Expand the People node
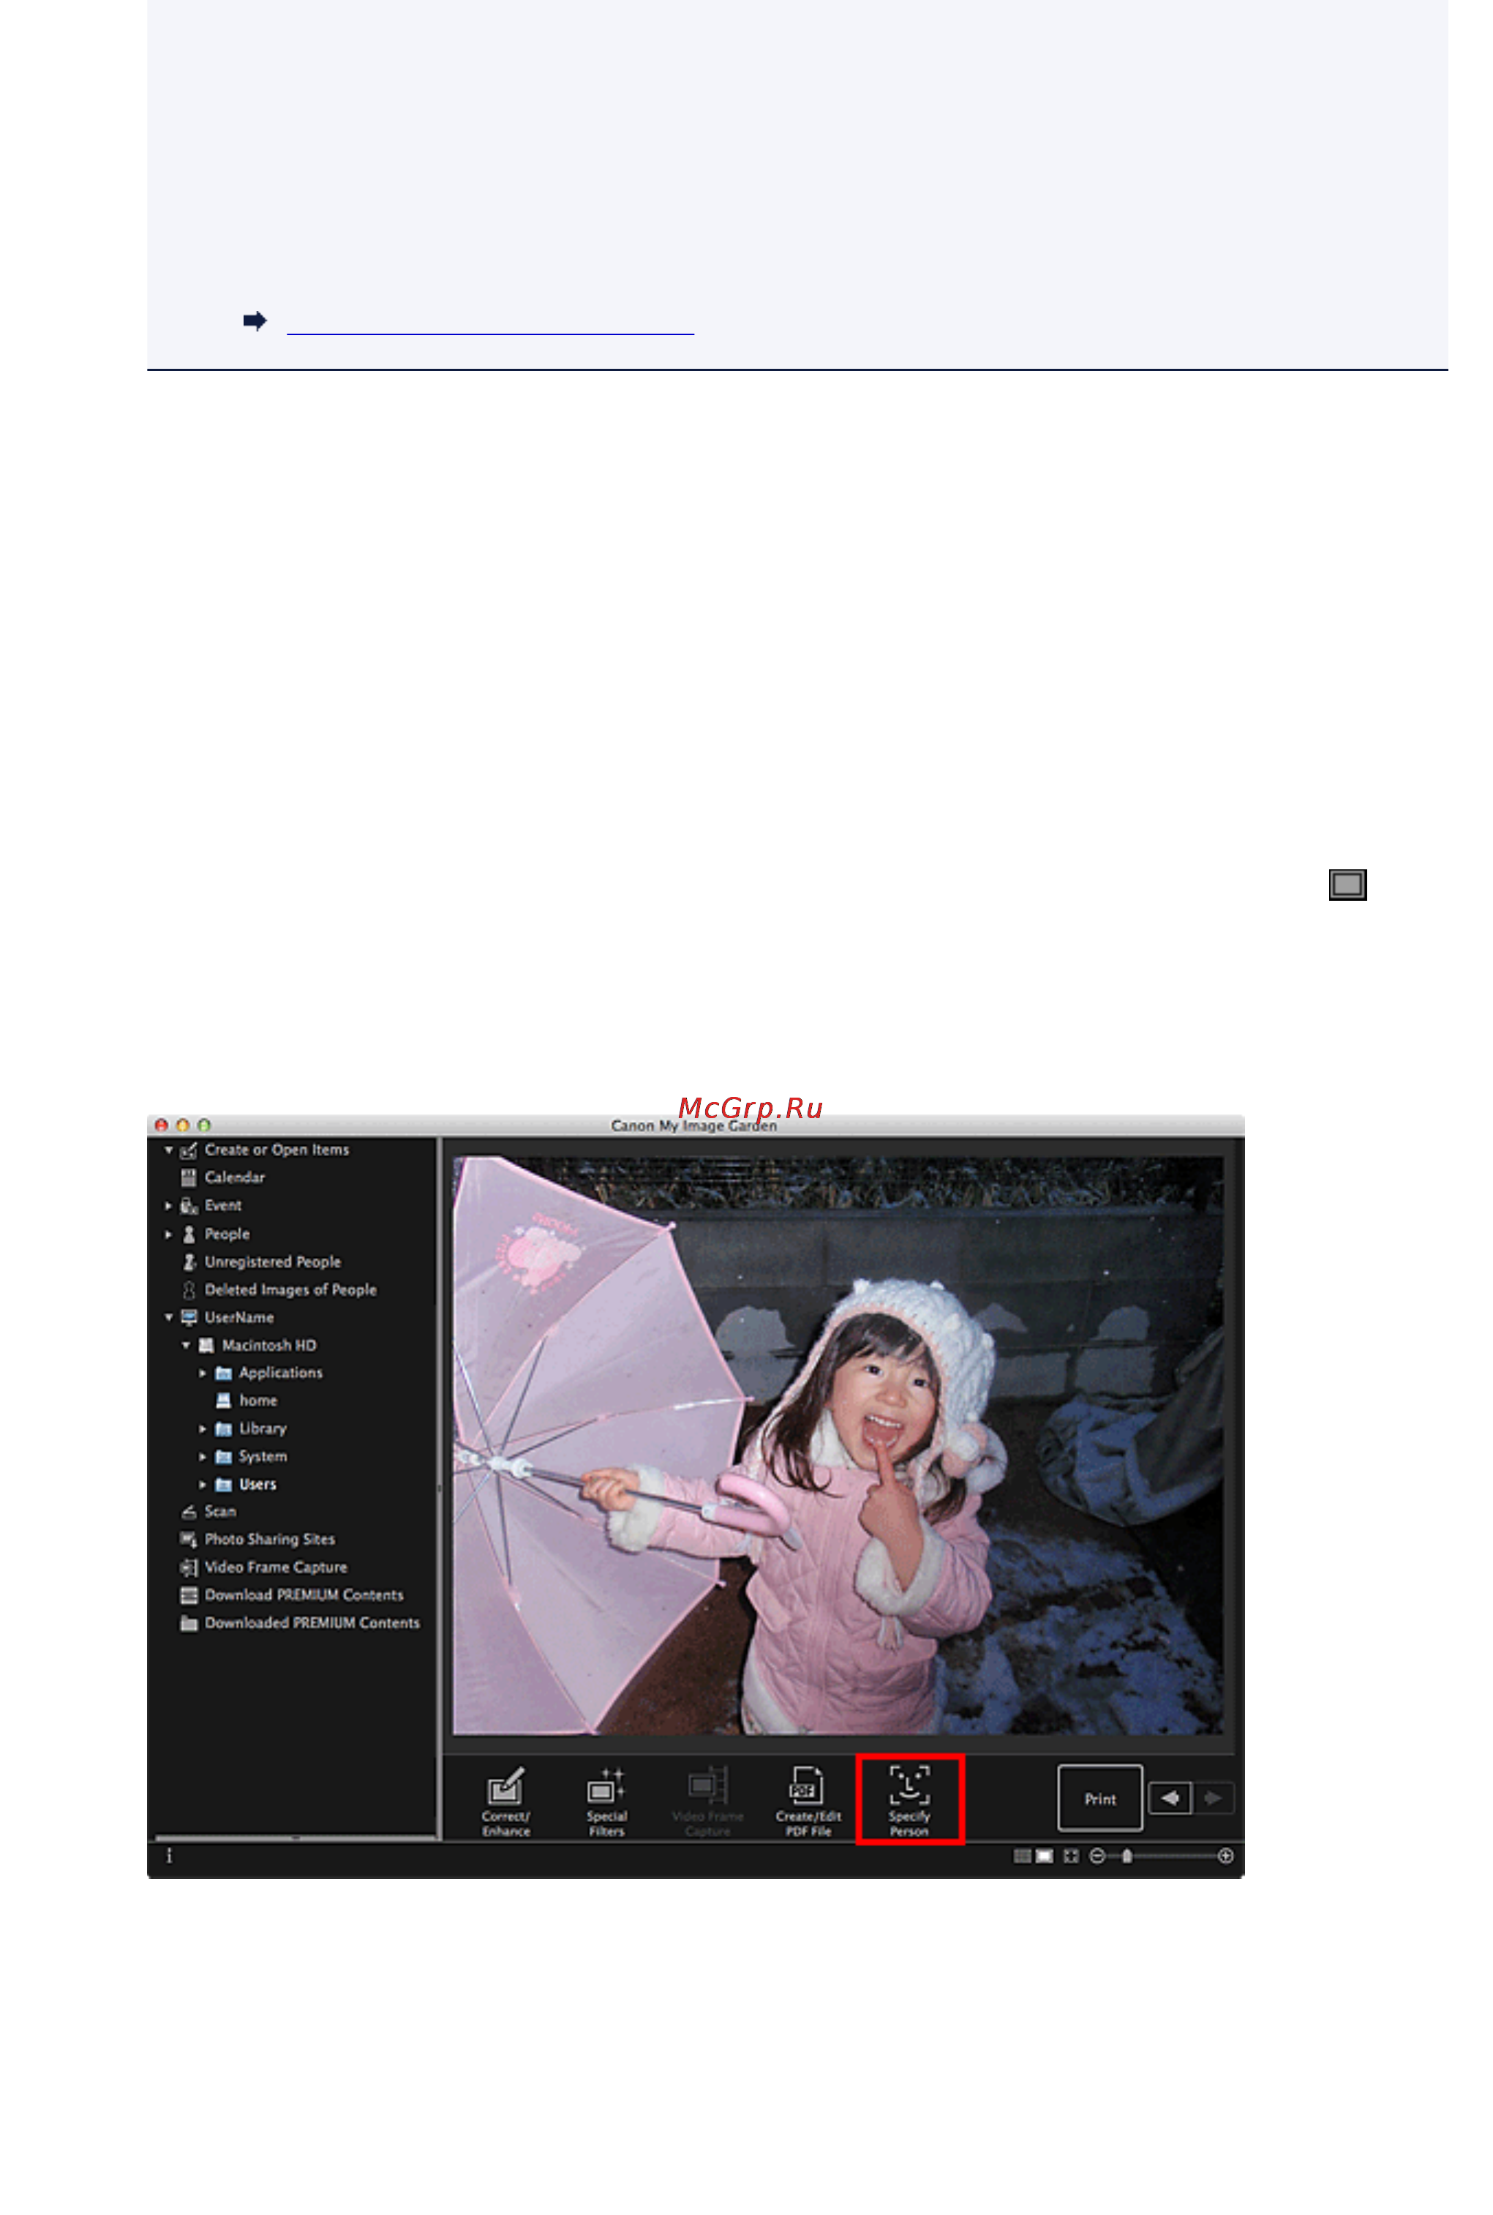 [168, 1234]
